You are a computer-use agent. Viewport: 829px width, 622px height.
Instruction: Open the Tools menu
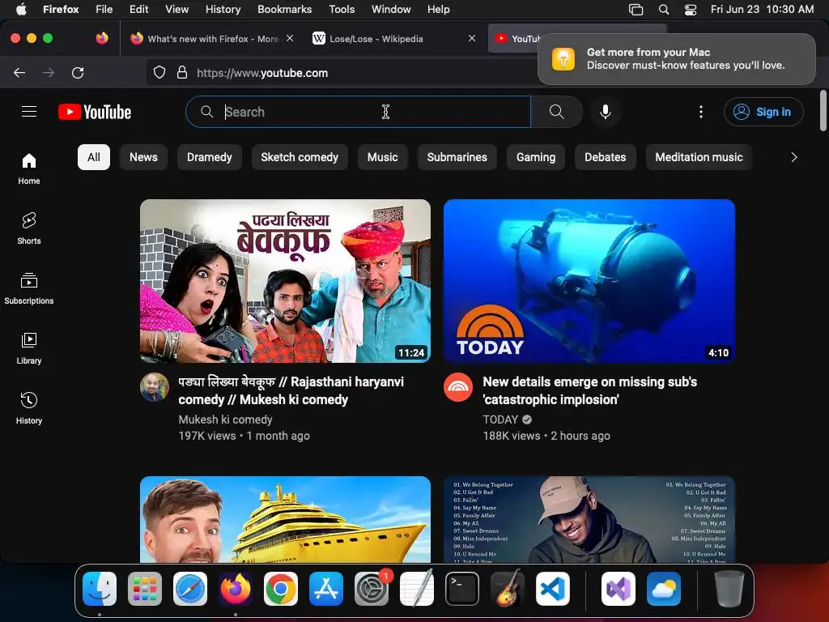(x=342, y=10)
